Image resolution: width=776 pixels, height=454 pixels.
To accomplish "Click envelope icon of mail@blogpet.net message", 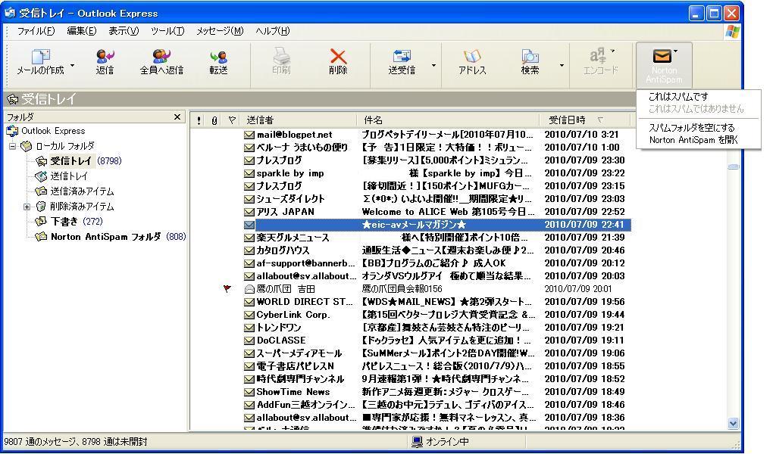I will pos(249,135).
